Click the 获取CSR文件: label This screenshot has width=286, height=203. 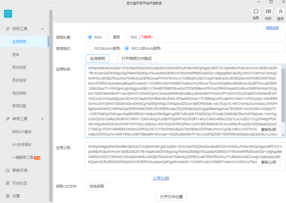click(67, 186)
